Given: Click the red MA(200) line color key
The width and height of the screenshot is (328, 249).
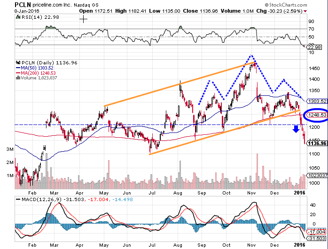Looking at the screenshot, I should click(18, 73).
